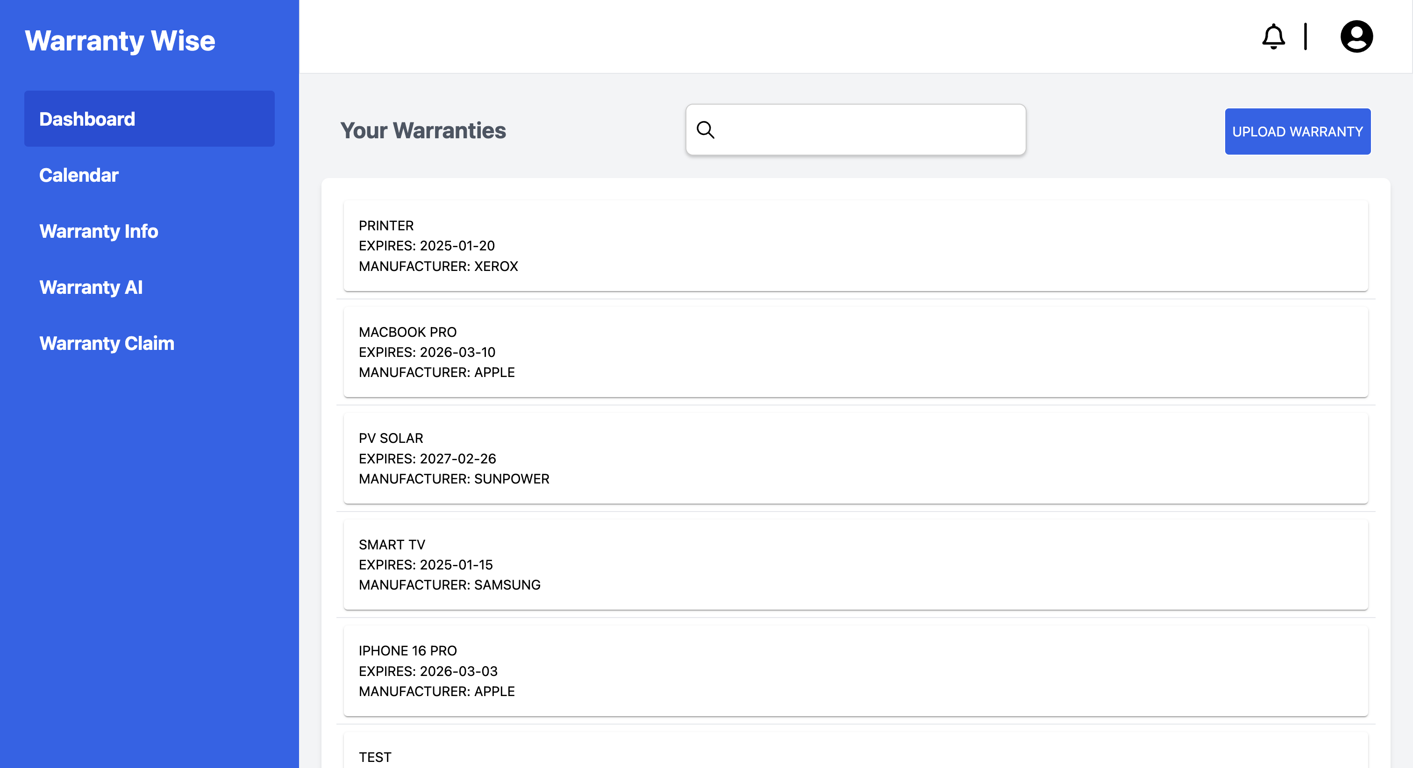Viewport: 1413px width, 768px height.
Task: Open the Printer warranty card
Action: (x=855, y=245)
